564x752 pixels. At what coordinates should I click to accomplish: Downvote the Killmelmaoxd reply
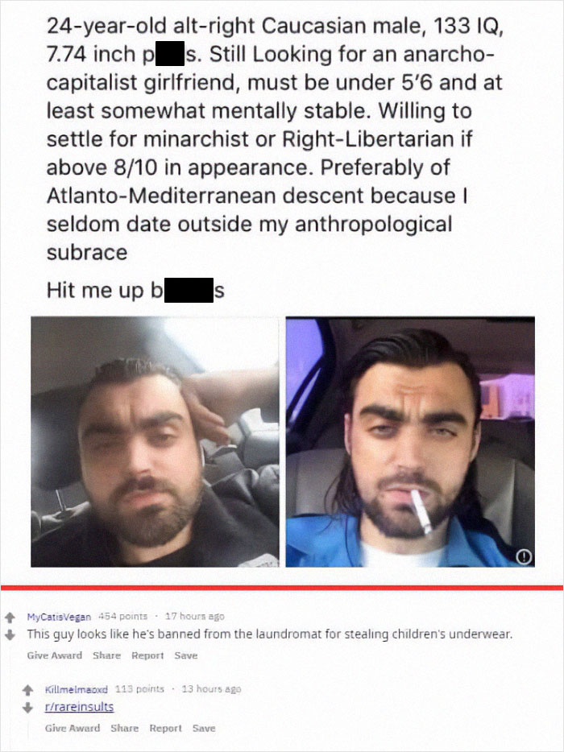27,707
